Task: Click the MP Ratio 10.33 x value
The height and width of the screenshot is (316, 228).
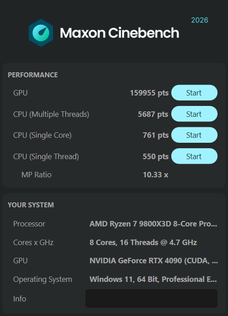Action: click(155, 175)
